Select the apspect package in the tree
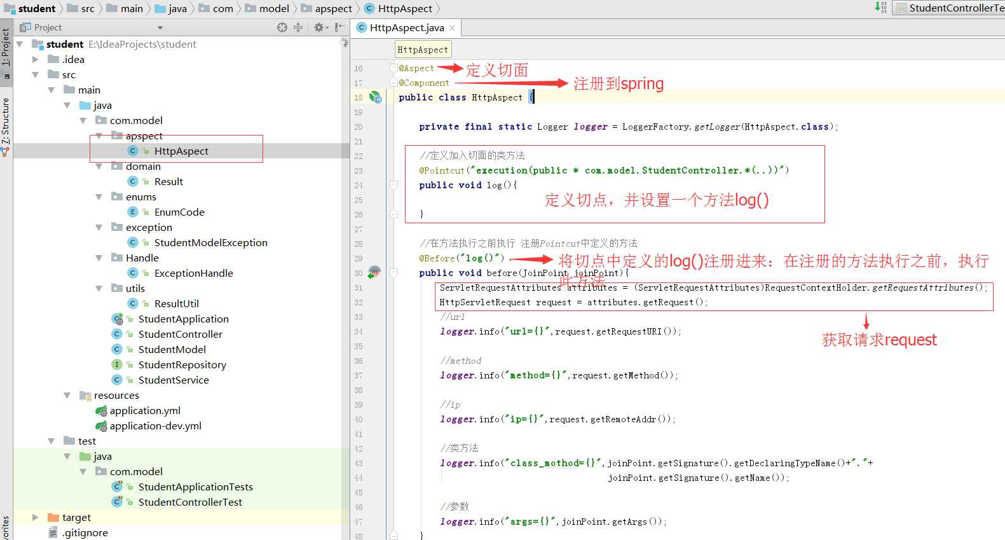 (144, 135)
